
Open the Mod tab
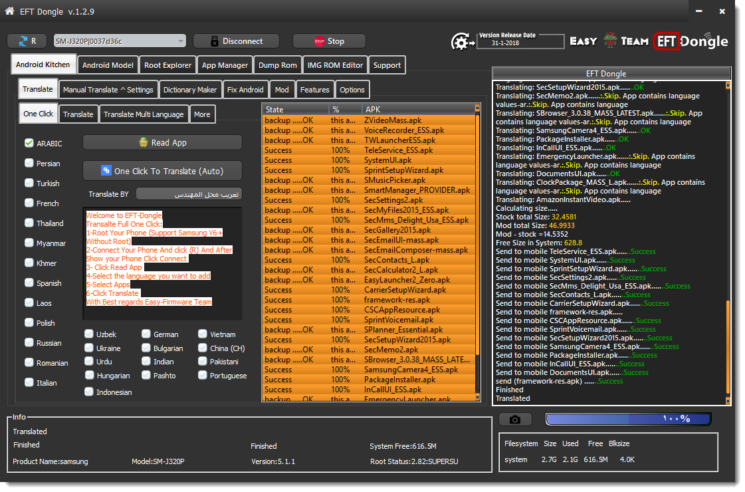282,90
